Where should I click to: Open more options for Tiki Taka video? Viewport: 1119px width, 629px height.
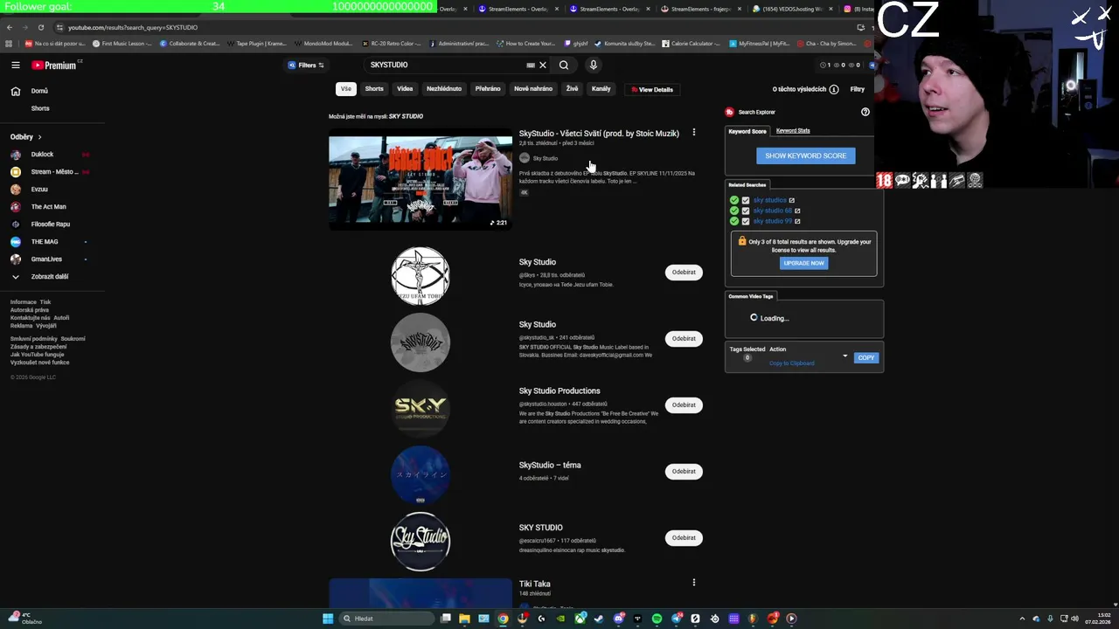(694, 583)
